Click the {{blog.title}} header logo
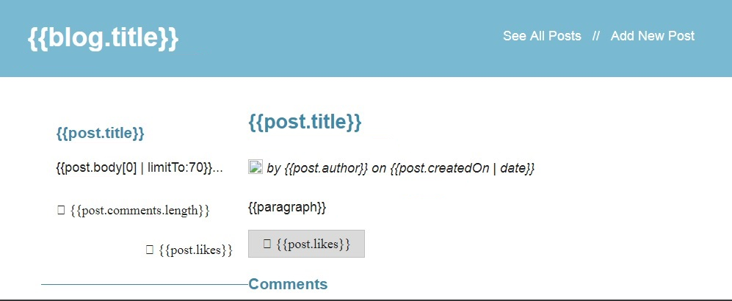This screenshot has height=301, width=732. coord(104,37)
